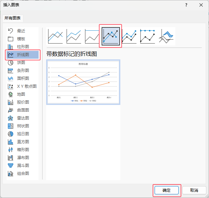Select the XY Scatter (X Y 散点图) category
This screenshot has height=198, width=209.
(x=22, y=86)
